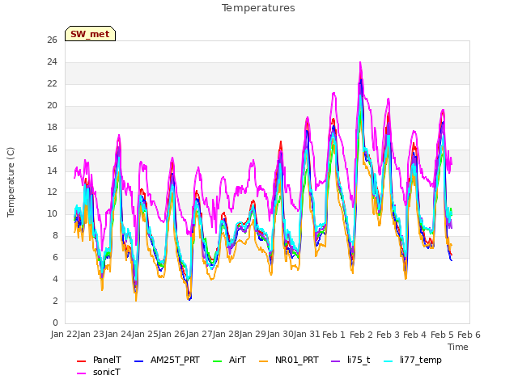Image resolution: width=518 pixels, height=388 pixels.
Task: Select the SW_met annotation label
Action: tap(90, 34)
